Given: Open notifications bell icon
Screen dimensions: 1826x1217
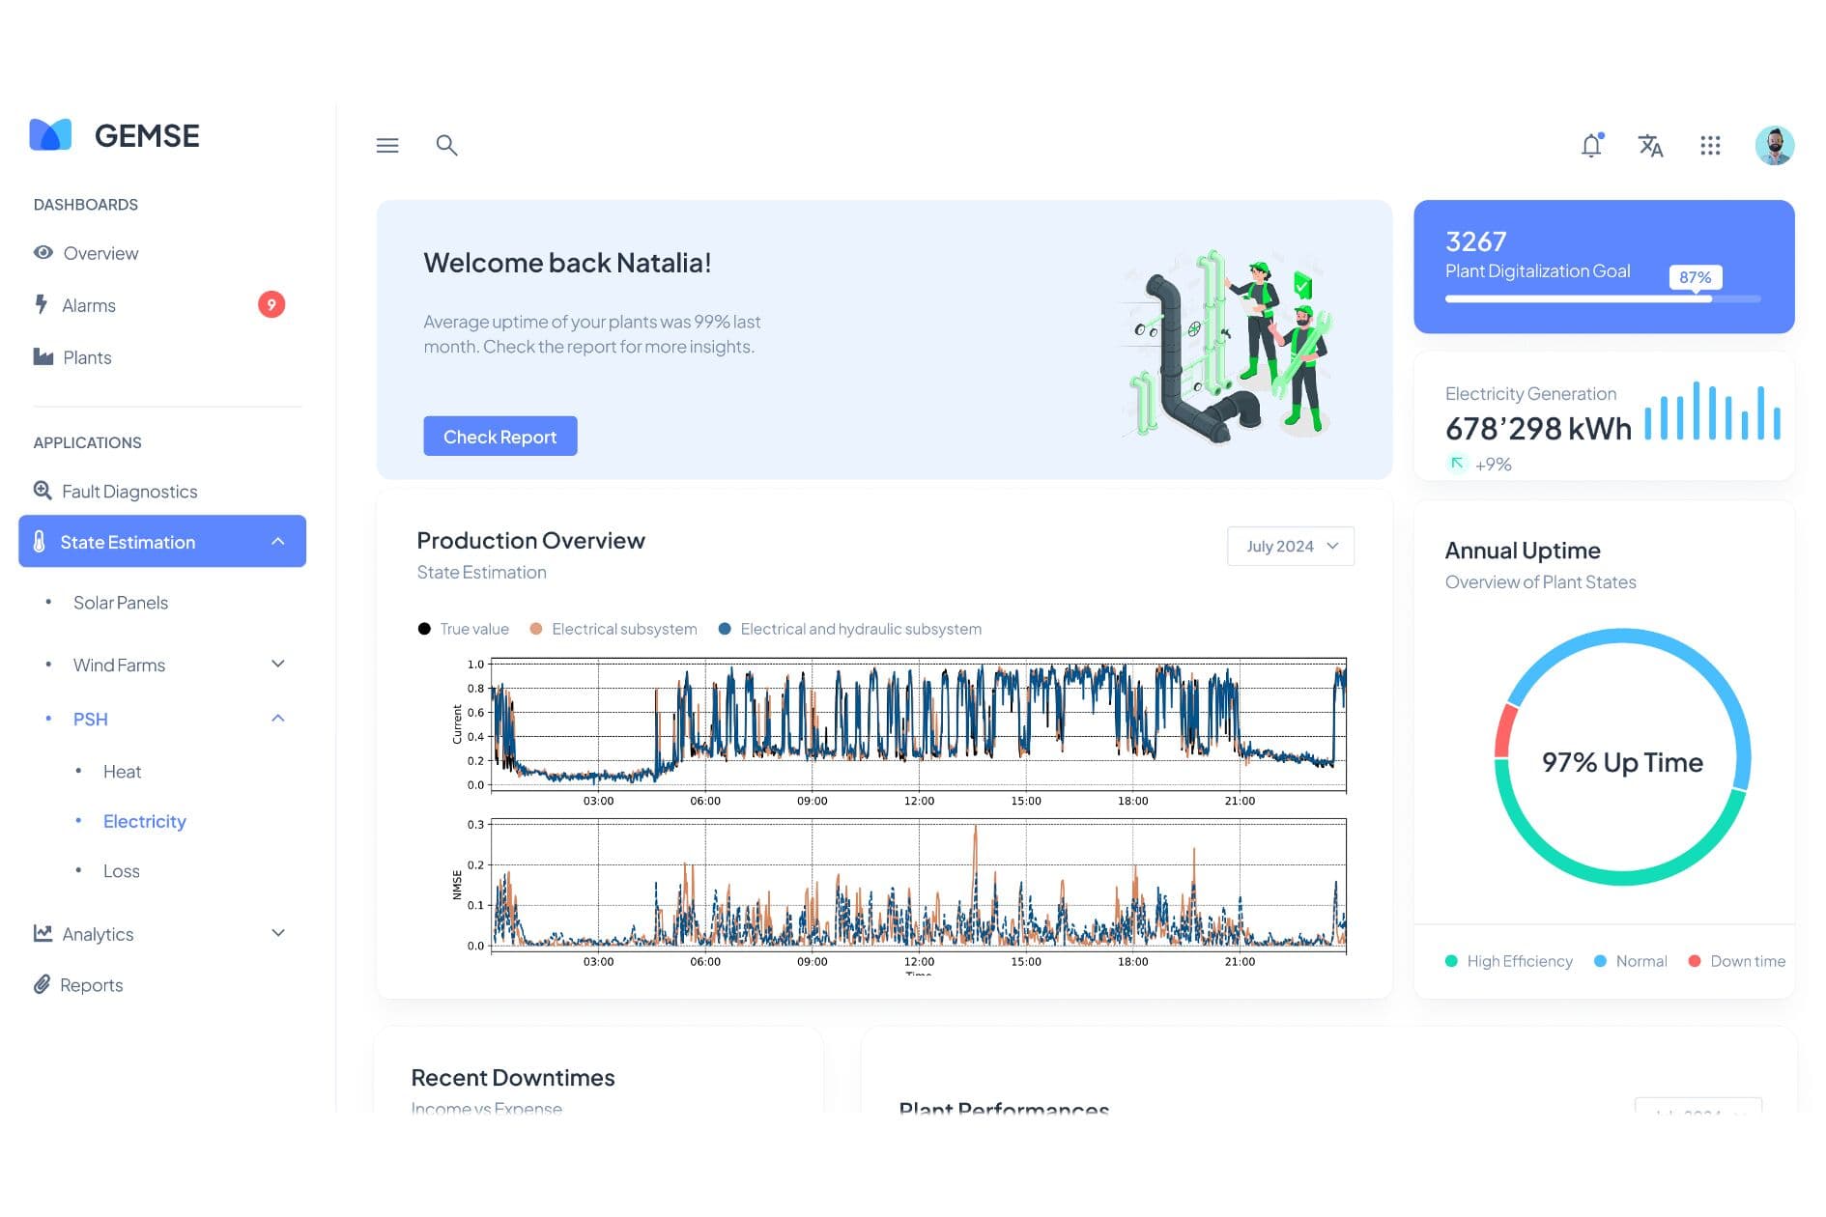Looking at the screenshot, I should (1590, 146).
